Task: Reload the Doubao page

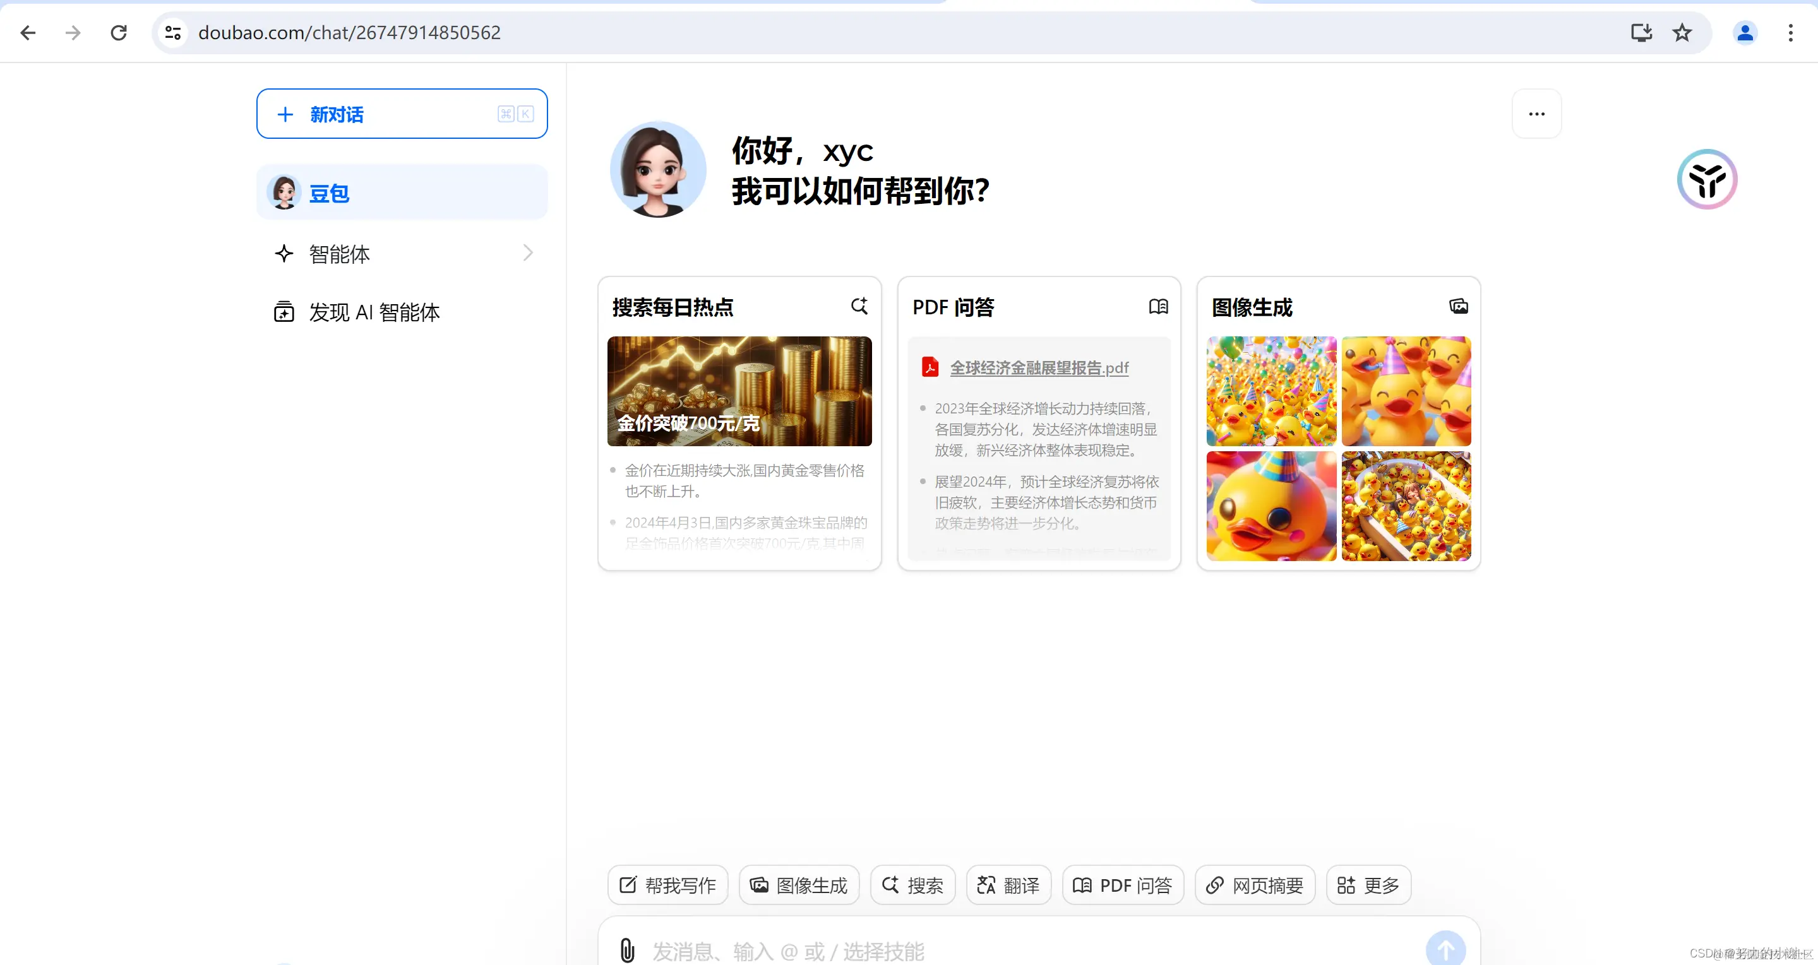Action: coord(119,32)
